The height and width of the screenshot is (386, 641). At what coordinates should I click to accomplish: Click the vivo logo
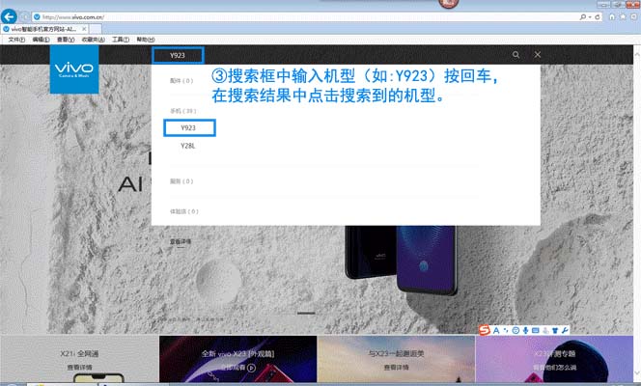click(x=74, y=69)
